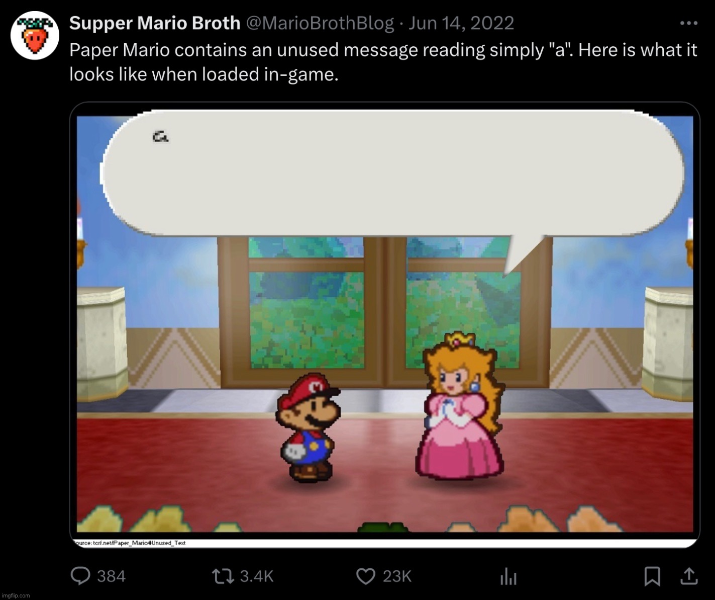Bookmark this post
Image resolution: width=715 pixels, height=600 pixels.
[652, 576]
